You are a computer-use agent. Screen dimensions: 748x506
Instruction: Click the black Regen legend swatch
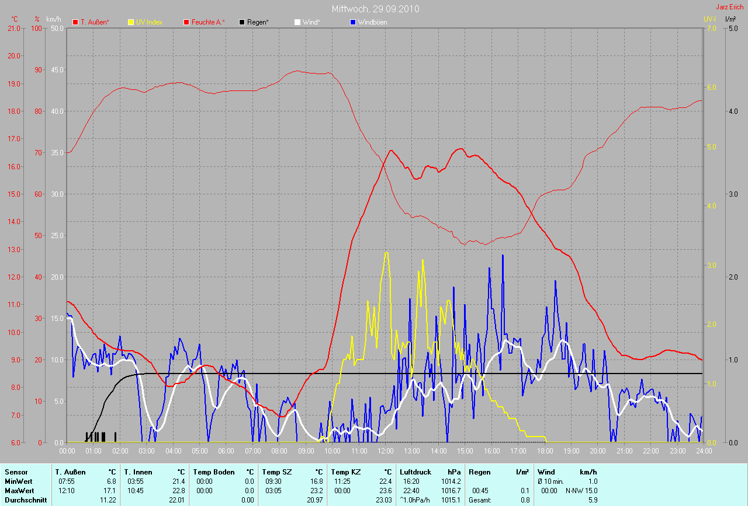tap(243, 22)
